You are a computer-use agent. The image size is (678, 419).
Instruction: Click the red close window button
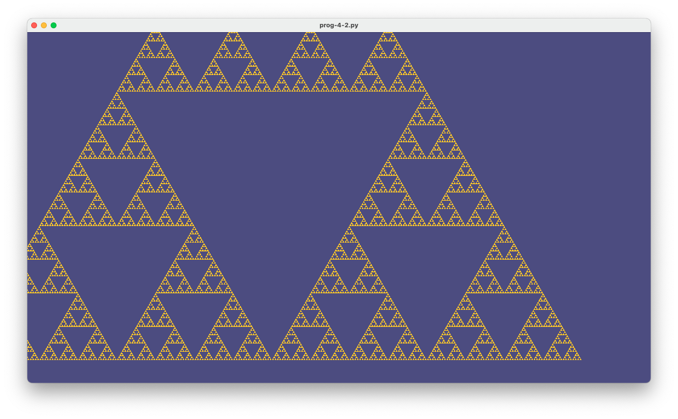pos(34,25)
